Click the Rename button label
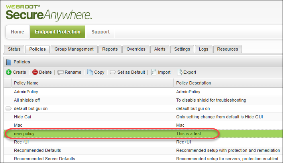 (73, 72)
